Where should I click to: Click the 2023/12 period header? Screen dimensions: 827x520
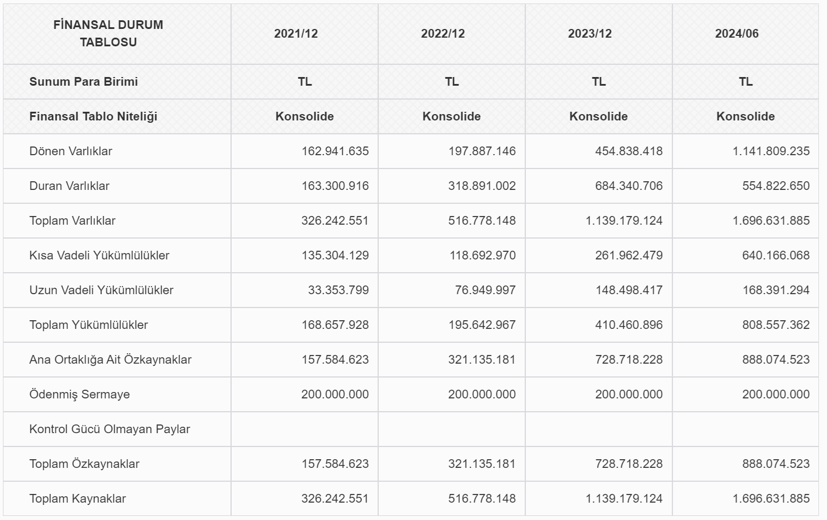click(590, 34)
